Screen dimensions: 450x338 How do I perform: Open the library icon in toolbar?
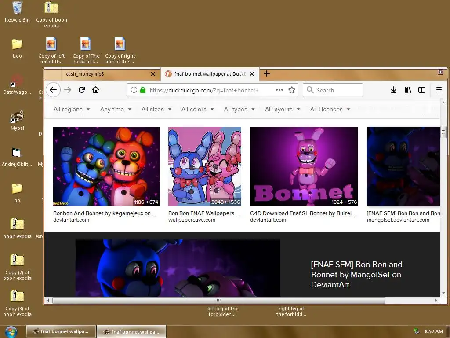[x=408, y=90]
